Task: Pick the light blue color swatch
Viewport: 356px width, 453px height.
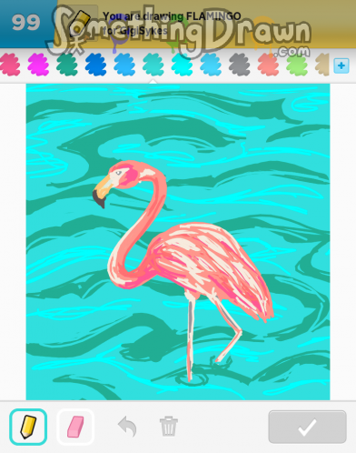Action: [x=211, y=65]
